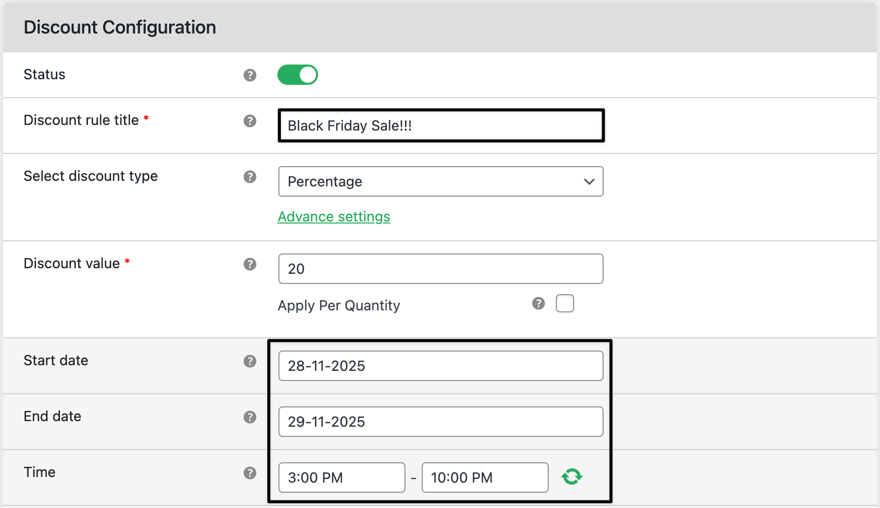
Task: Enable the Apply Per Quantity checkbox
Action: (x=564, y=303)
